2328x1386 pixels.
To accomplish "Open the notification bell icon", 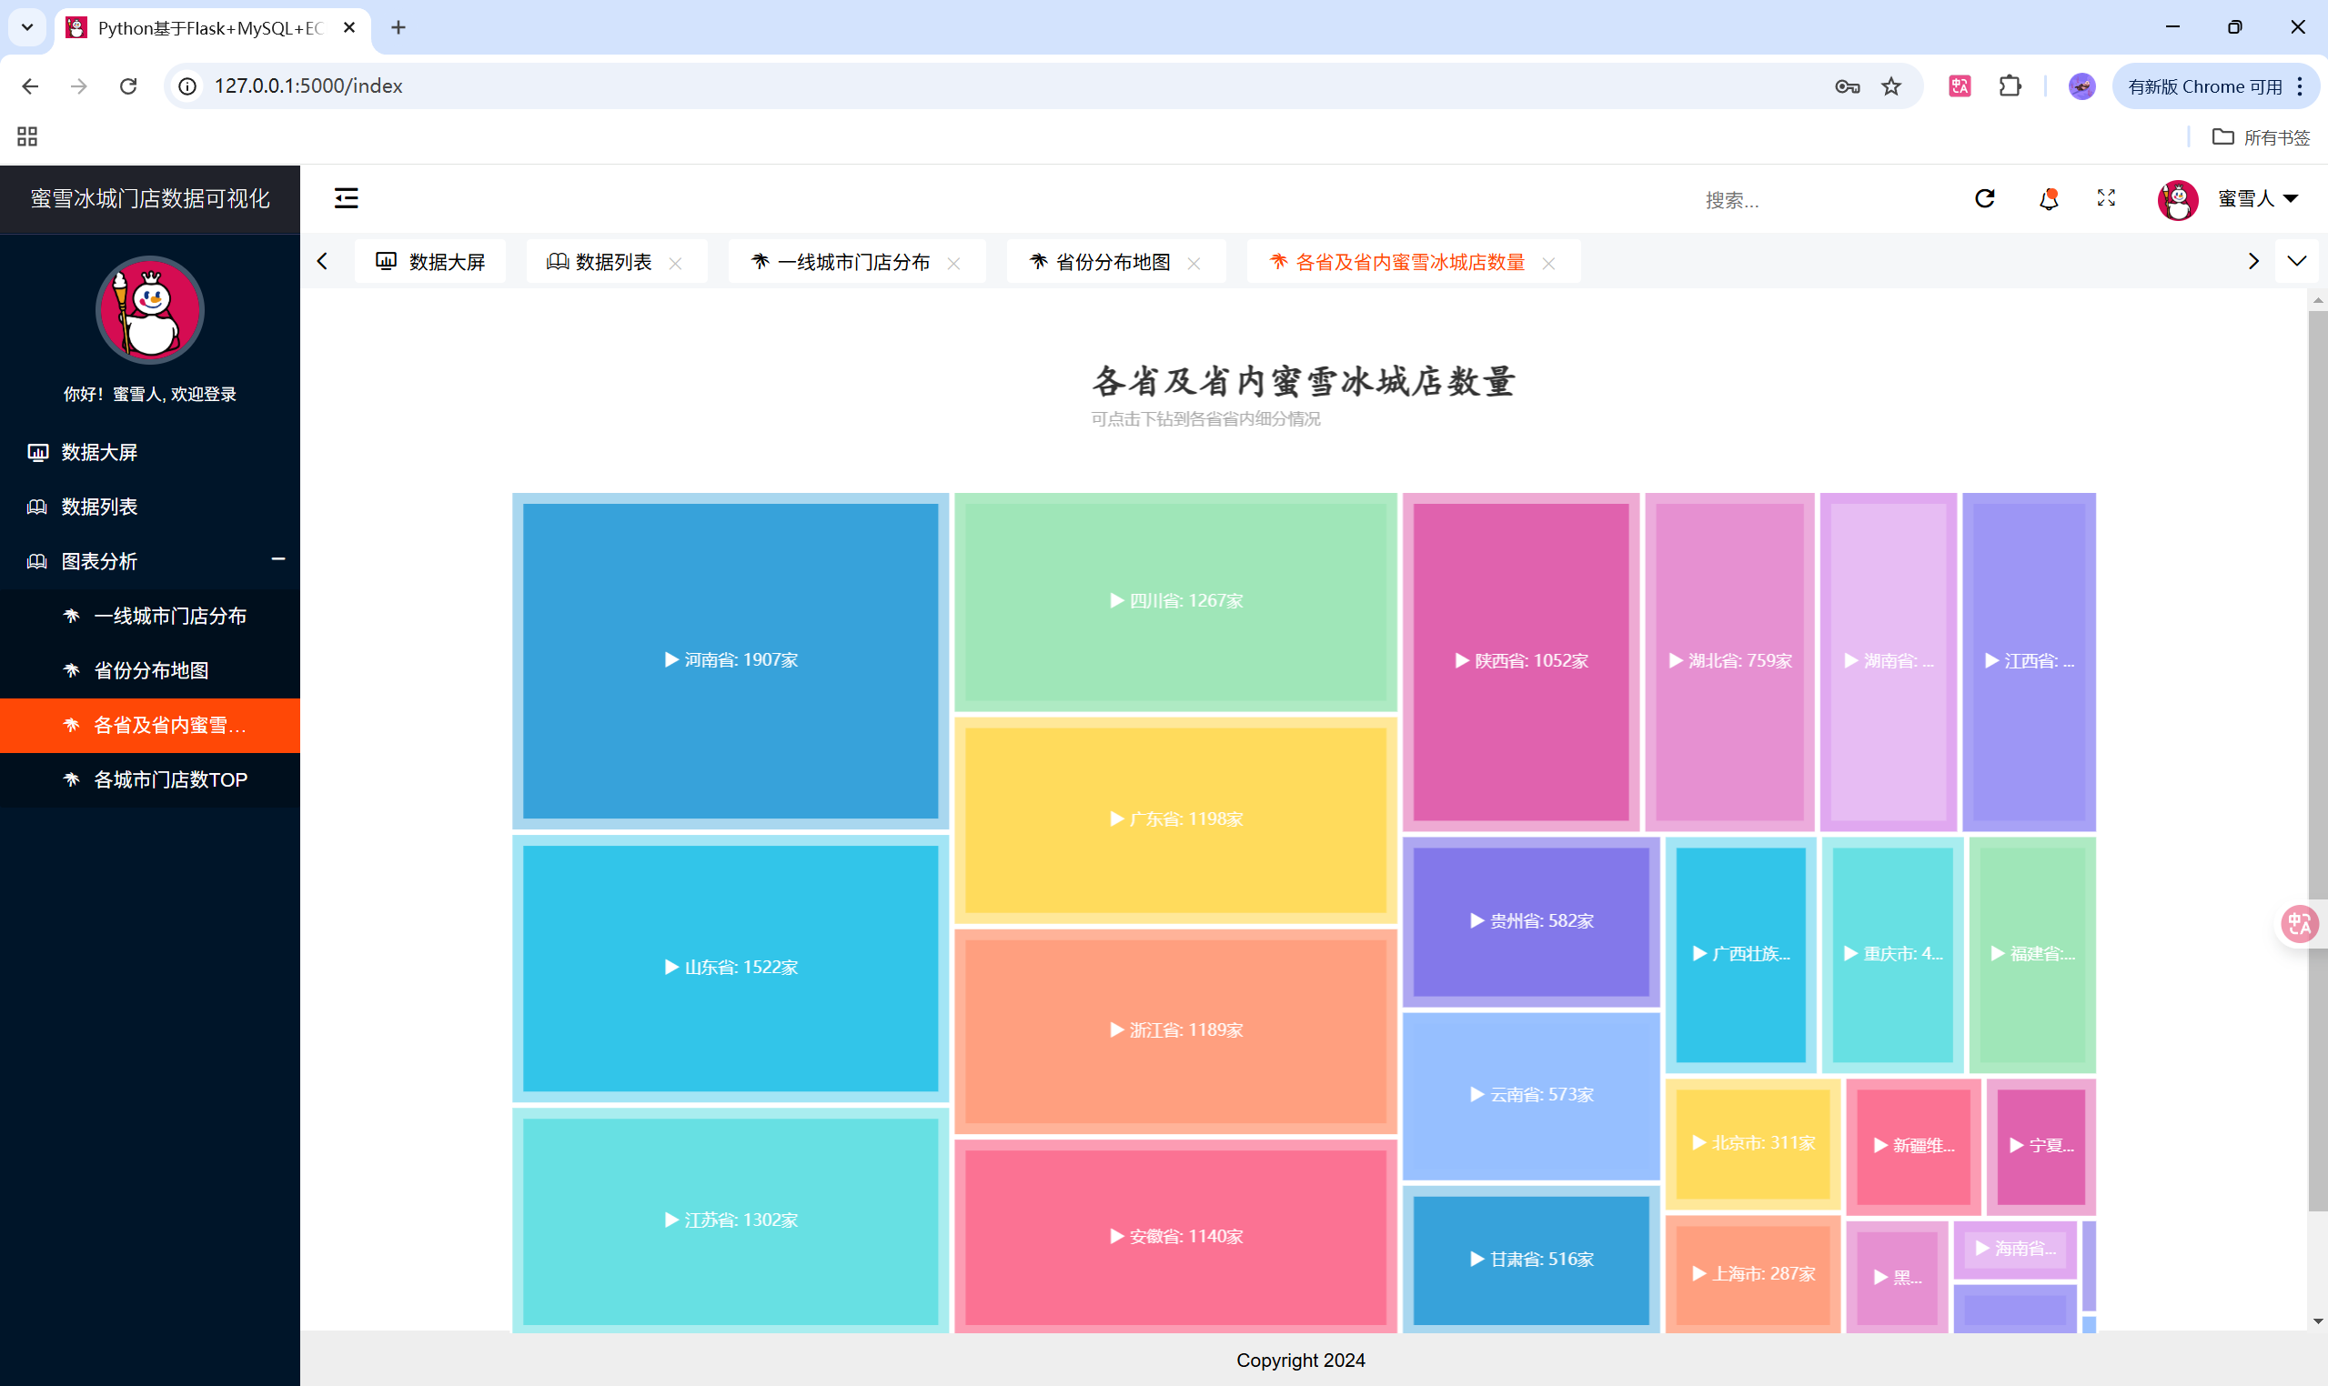I will pyautogui.click(x=2048, y=198).
